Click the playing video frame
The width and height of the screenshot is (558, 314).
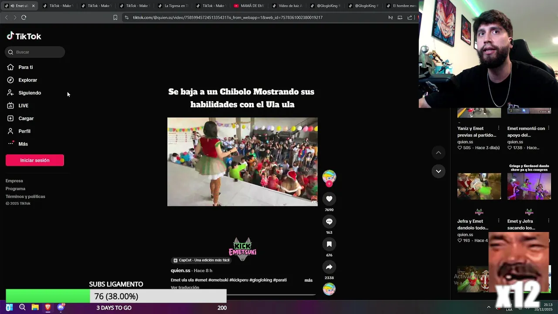[x=242, y=162]
